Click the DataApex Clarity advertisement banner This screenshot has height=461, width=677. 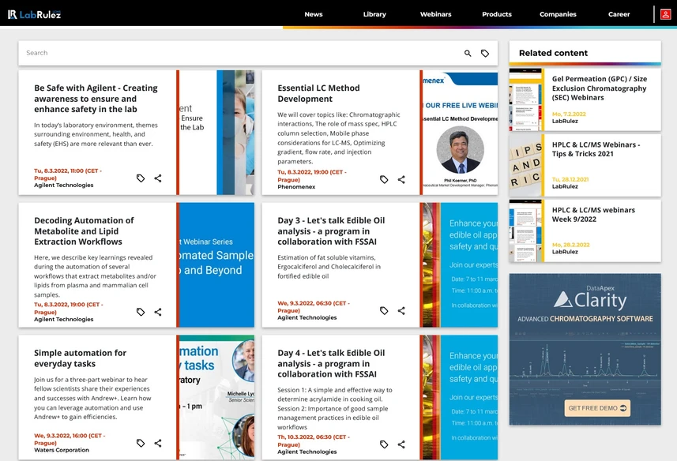[585, 350]
